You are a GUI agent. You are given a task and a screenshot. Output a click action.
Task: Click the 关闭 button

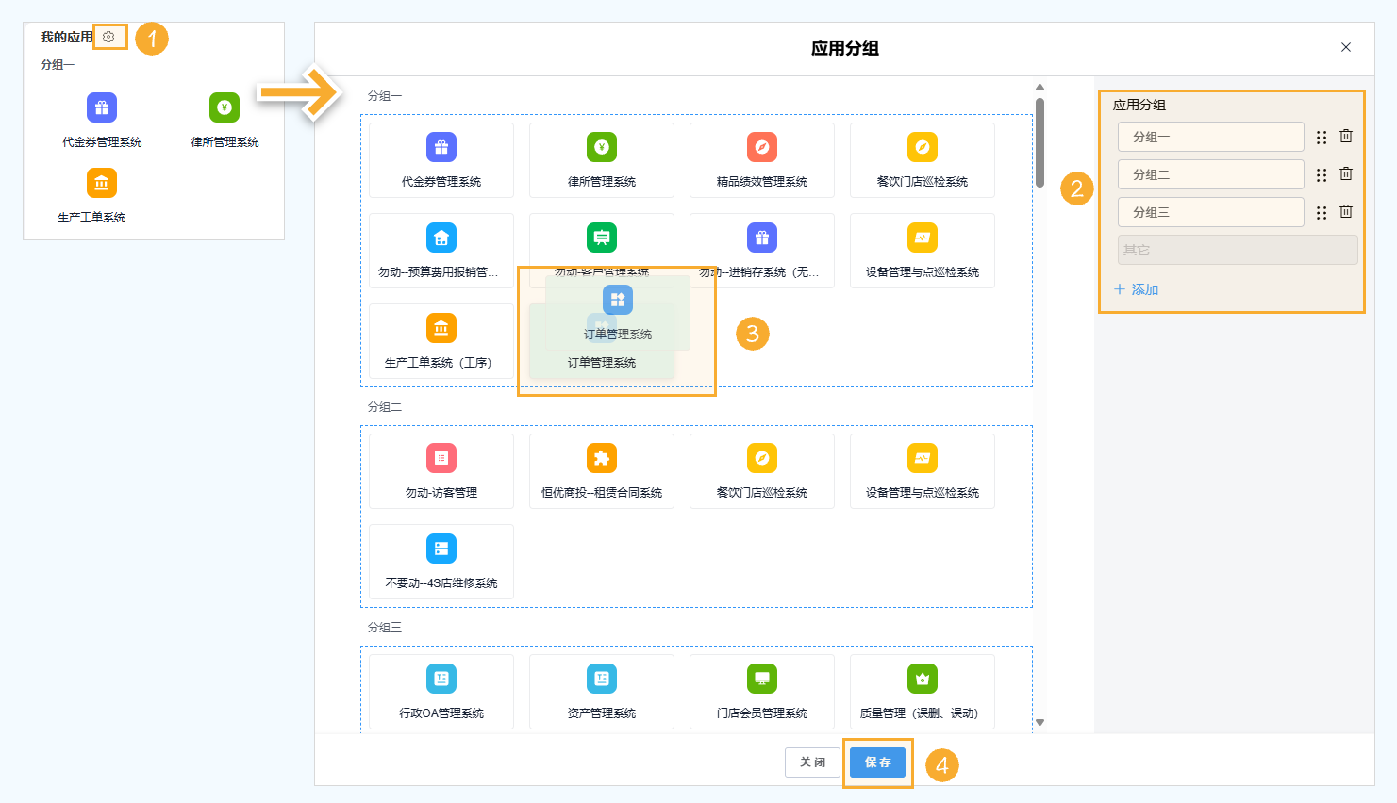(x=812, y=762)
